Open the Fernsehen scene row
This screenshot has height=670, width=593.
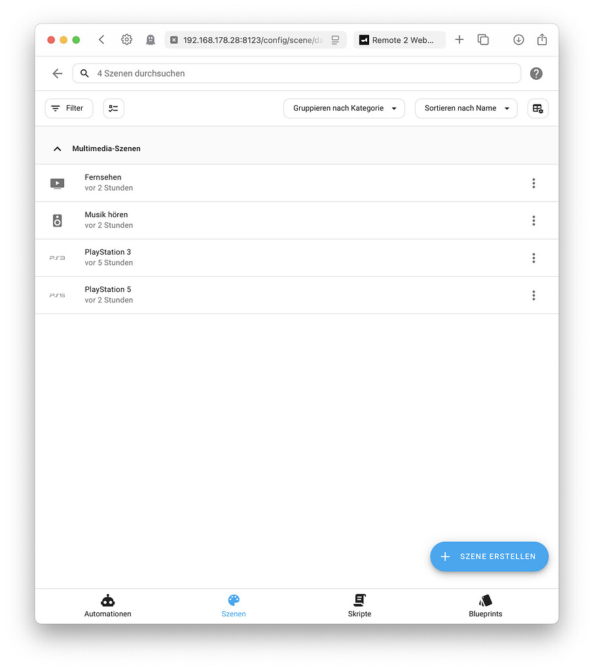point(262,183)
